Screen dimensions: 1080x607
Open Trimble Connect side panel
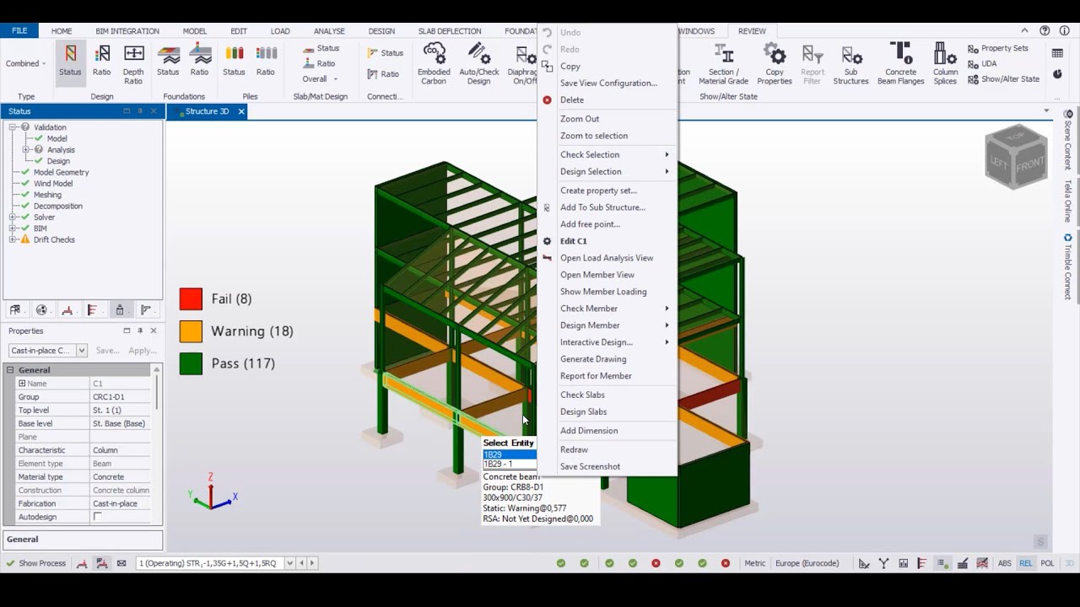(x=1068, y=268)
